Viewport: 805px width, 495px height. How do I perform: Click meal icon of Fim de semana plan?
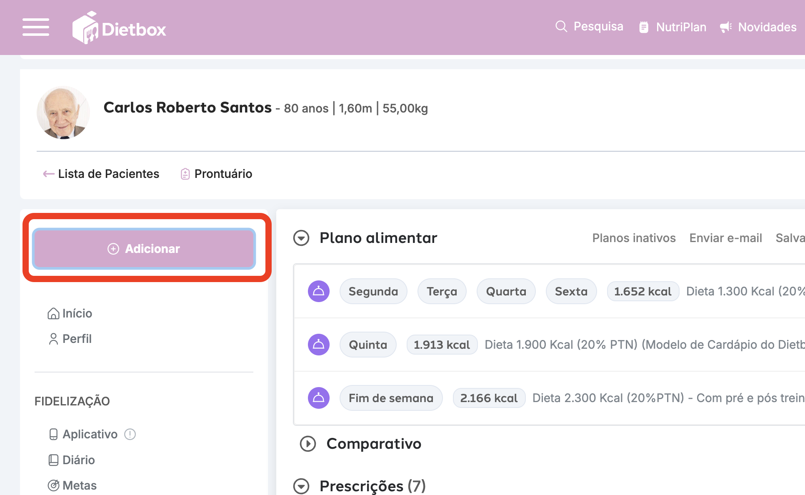point(319,398)
